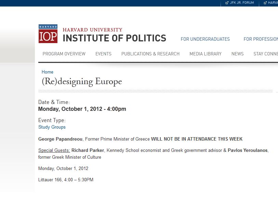Click external-link icon beside JFK Jr. Forum
This screenshot has height=222, width=278.
(227, 3)
